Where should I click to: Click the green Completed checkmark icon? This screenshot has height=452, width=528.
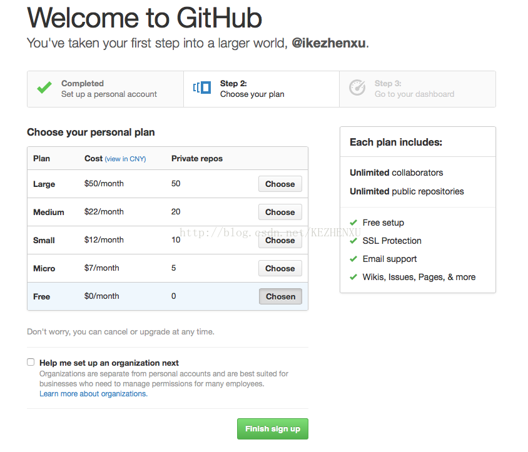pyautogui.click(x=44, y=88)
